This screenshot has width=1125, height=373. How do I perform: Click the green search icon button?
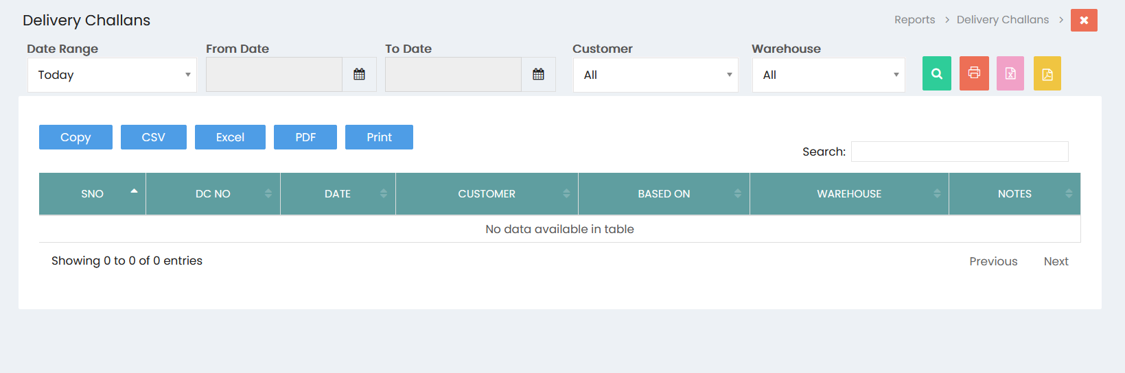936,73
